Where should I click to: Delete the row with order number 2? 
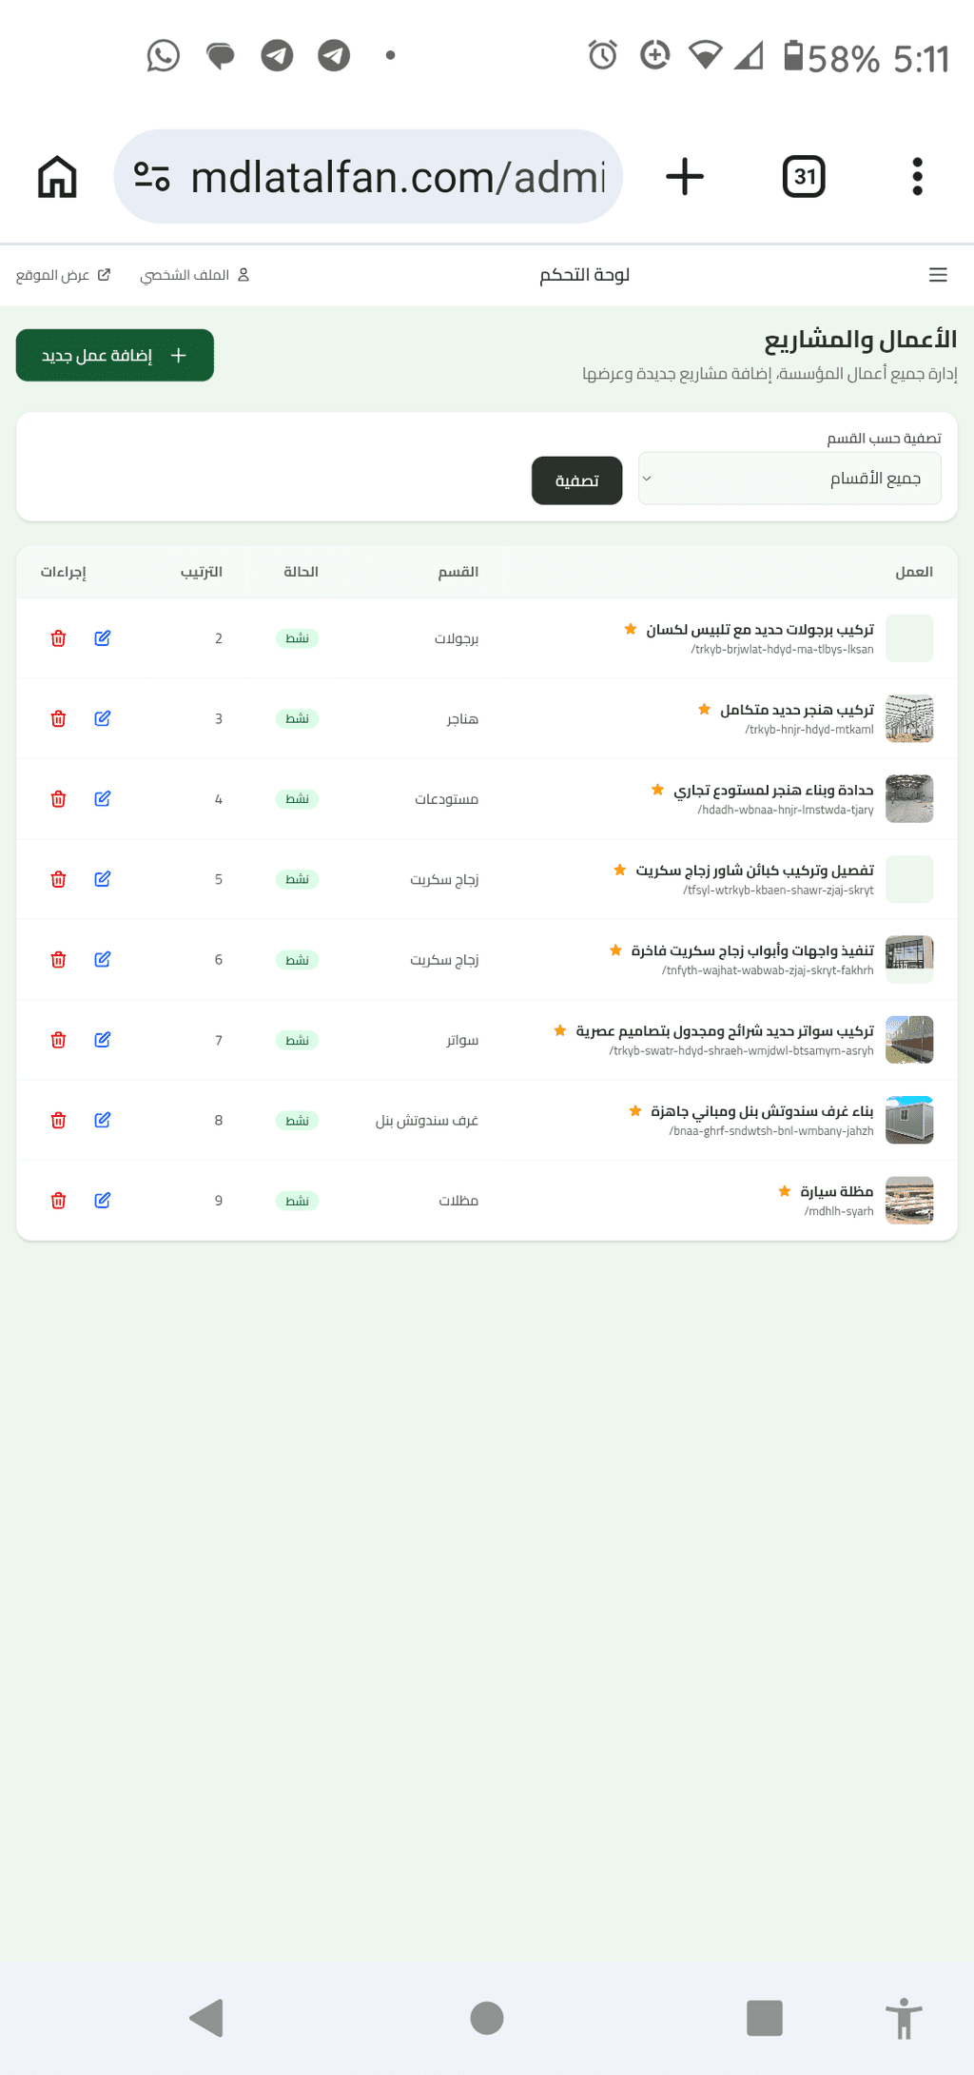point(58,638)
